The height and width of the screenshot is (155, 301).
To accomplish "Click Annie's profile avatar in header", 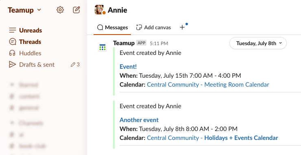I will click(x=100, y=10).
